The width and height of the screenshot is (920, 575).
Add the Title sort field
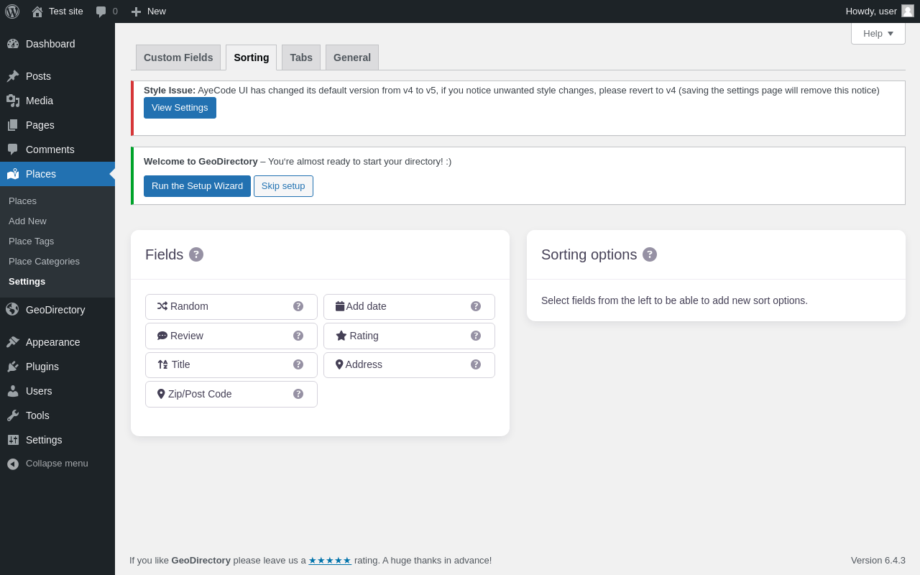coord(231,365)
